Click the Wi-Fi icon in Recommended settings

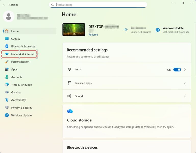(x=69, y=70)
